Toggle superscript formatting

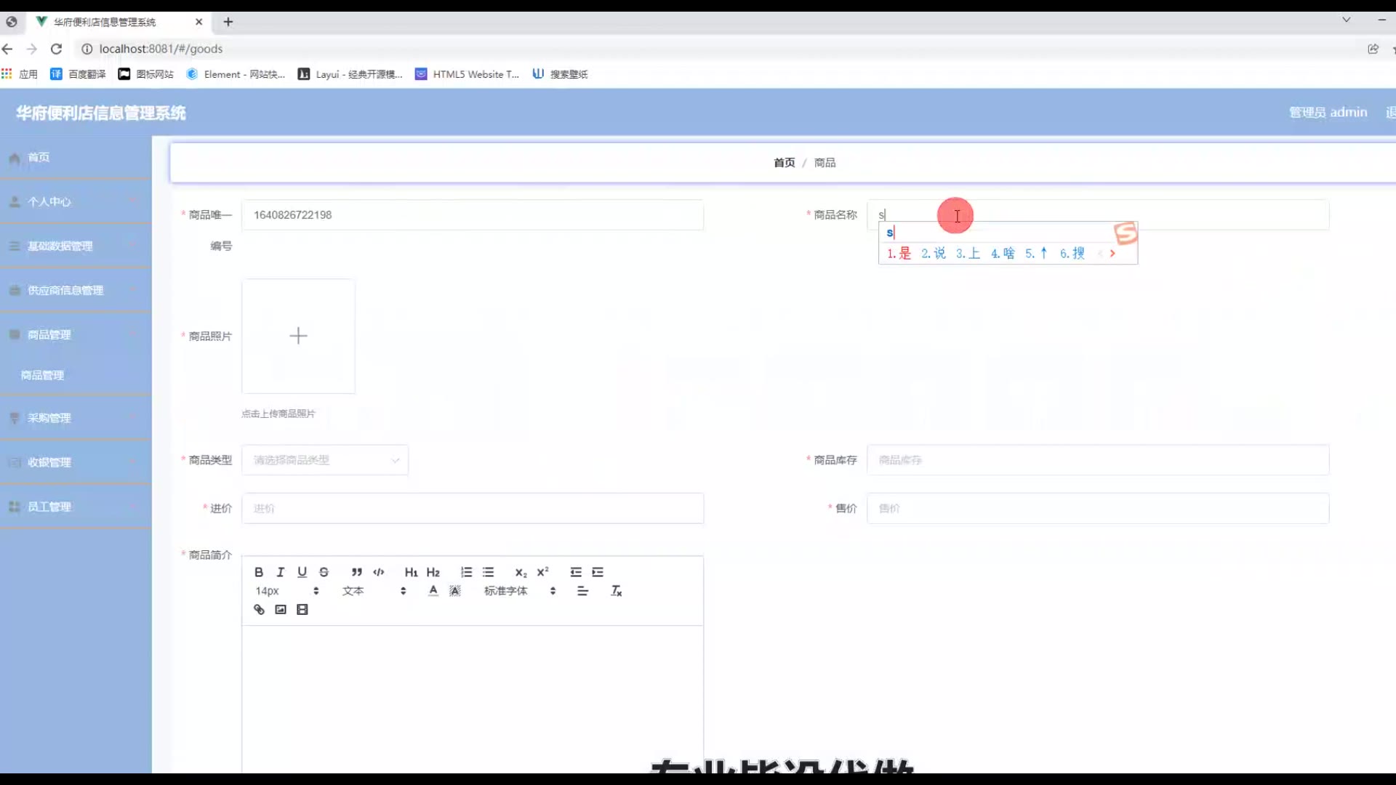tap(542, 572)
